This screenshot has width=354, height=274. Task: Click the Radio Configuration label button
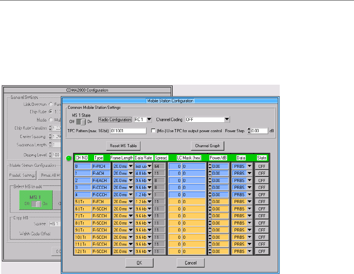115,120
